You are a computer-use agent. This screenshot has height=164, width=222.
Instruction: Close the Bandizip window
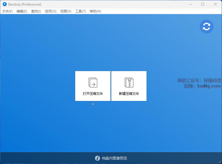(215, 4)
